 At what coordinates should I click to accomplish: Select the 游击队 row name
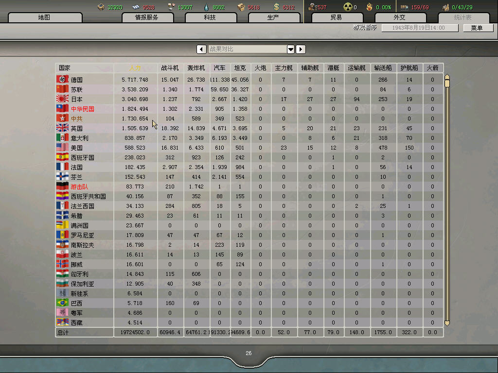79,187
